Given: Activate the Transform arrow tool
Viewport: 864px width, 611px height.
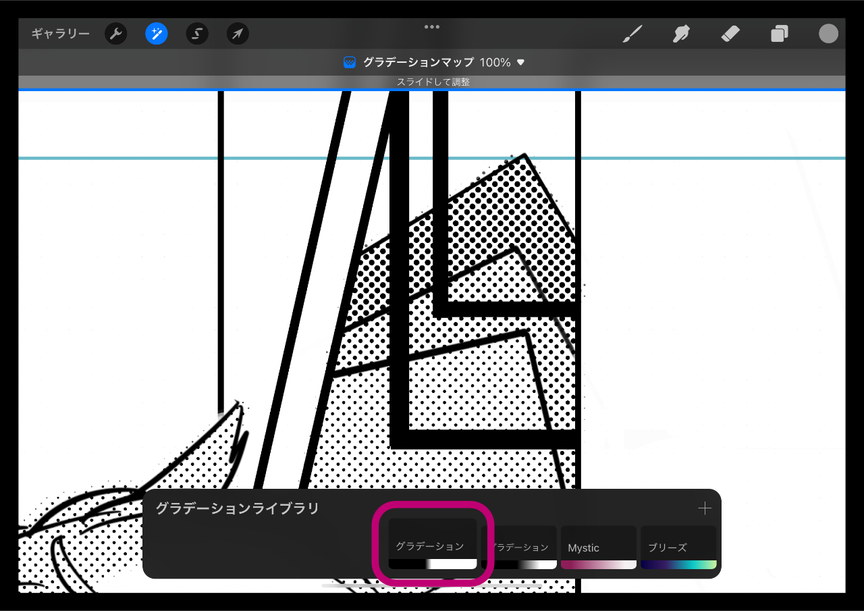Looking at the screenshot, I should [x=238, y=34].
